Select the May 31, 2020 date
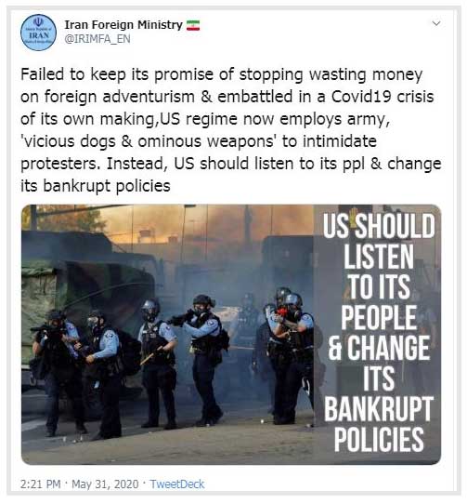The height and width of the screenshot is (504, 467). pos(105,484)
